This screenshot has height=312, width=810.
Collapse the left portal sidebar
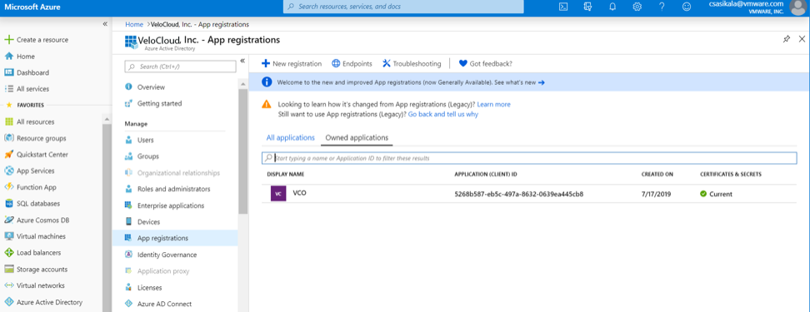[105, 24]
